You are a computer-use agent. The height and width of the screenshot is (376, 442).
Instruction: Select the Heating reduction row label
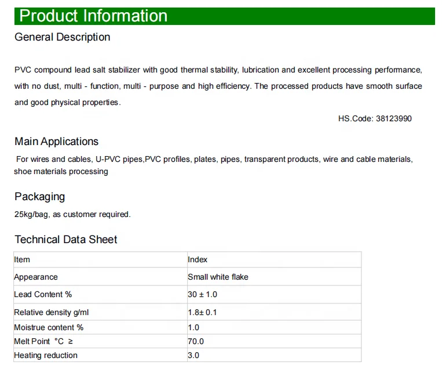click(46, 355)
